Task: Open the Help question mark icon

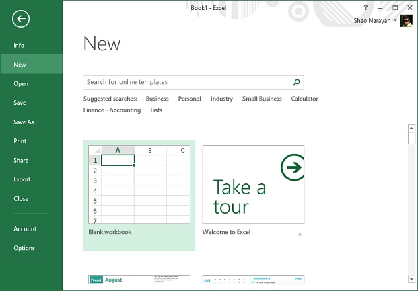Action: point(365,7)
